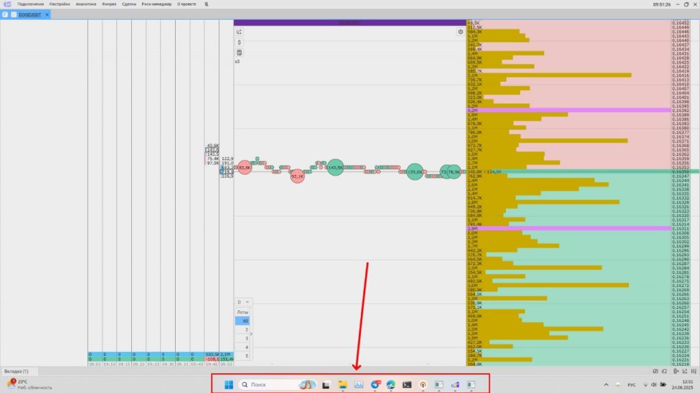
Task: Click the purple 4,2M order level row
Action: tap(569, 110)
